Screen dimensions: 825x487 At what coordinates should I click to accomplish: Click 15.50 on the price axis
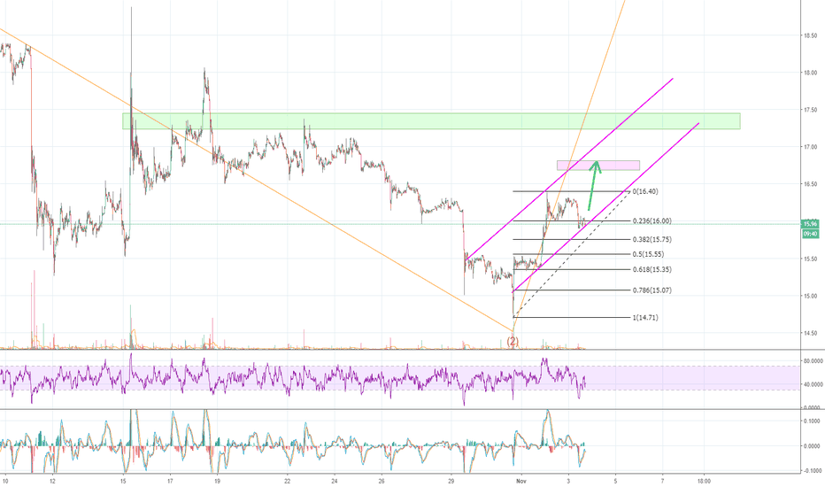tap(810, 259)
